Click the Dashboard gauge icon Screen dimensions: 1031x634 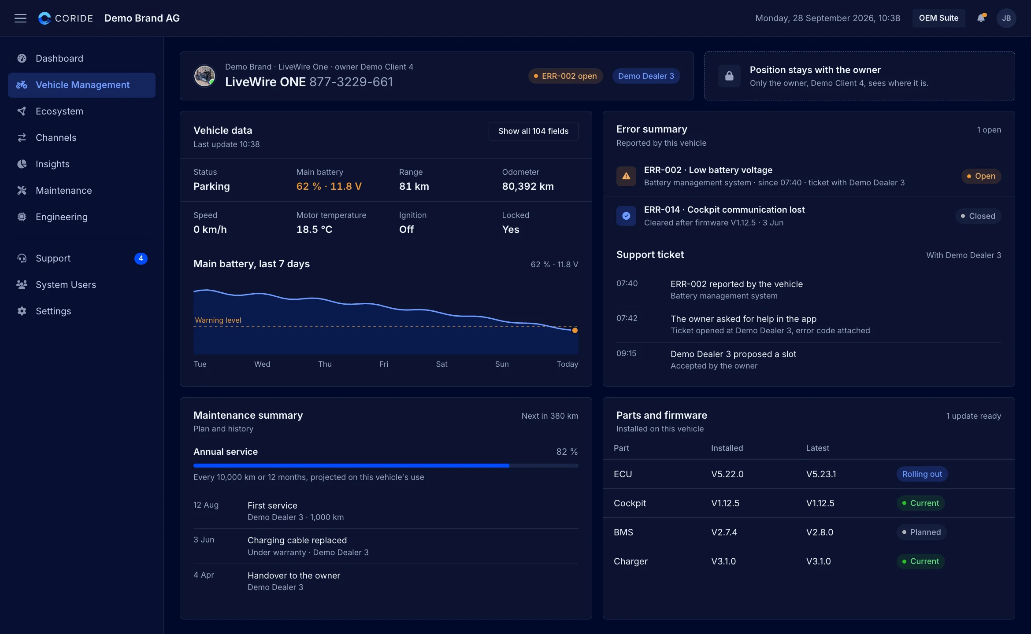[x=22, y=59]
